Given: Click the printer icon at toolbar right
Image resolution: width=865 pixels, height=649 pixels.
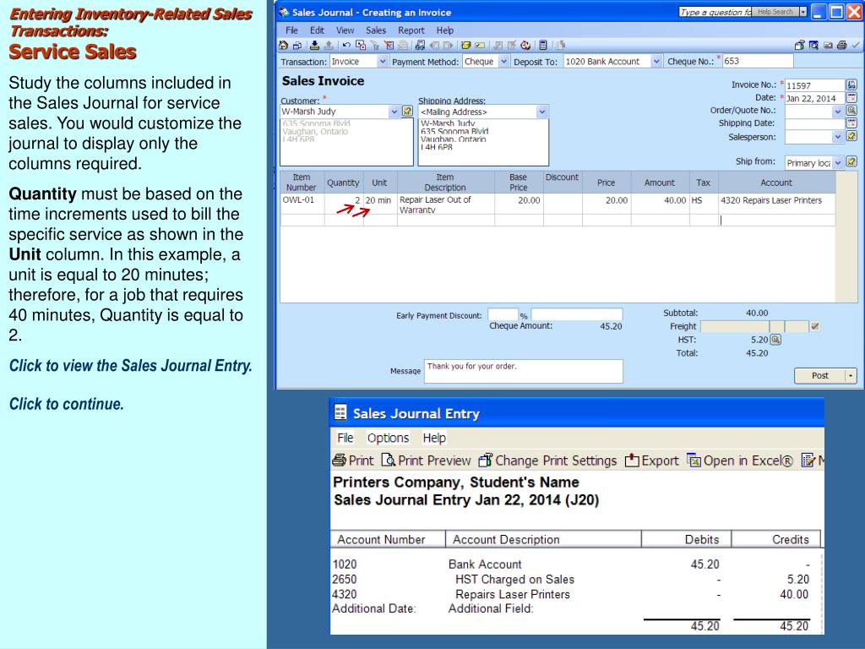Looking at the screenshot, I should (842, 46).
